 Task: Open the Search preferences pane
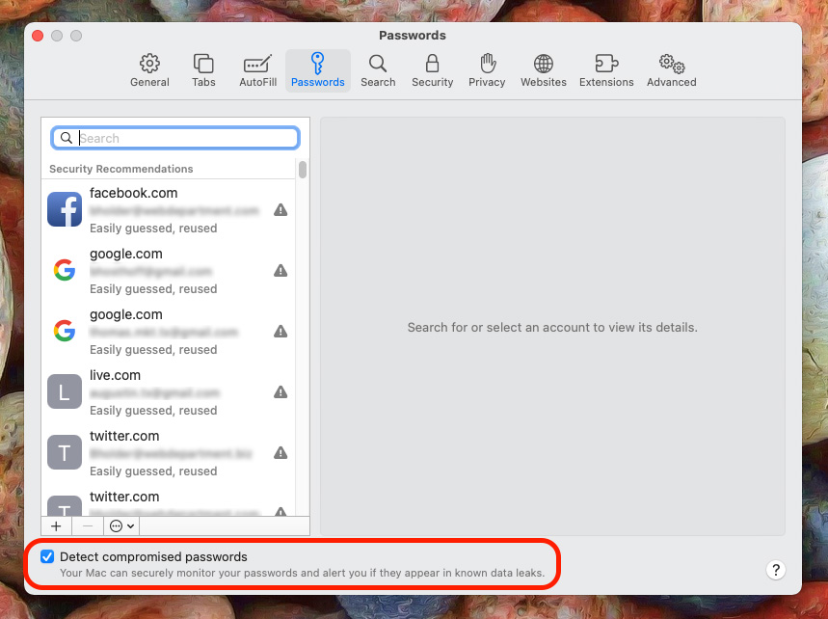point(378,70)
